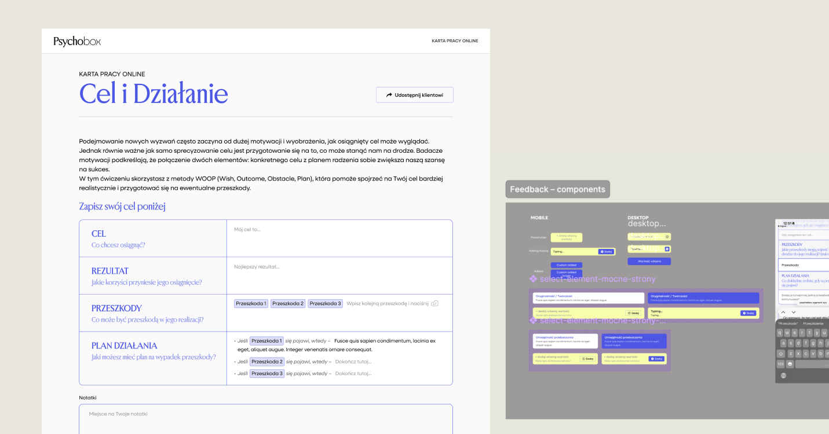Click Przeszkoda 1 tag in PLAN DZIAŁANIA

[x=266, y=341]
